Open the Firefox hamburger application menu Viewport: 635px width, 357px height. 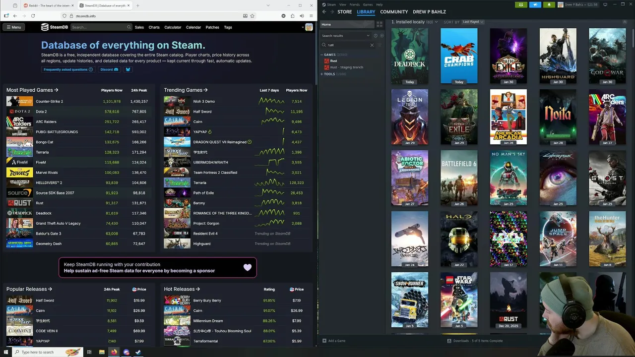click(311, 16)
